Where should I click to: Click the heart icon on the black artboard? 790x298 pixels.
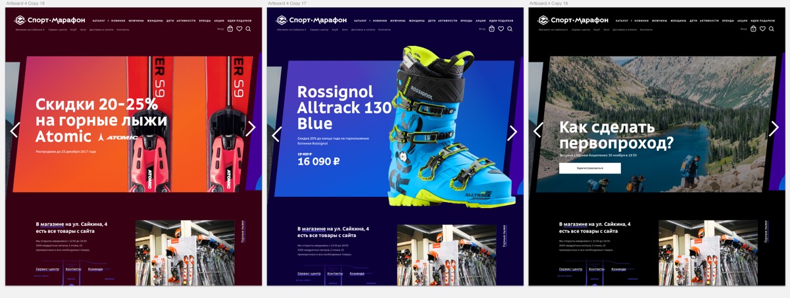tap(762, 29)
